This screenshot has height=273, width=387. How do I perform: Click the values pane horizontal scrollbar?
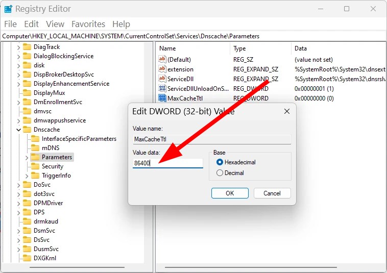tap(251, 267)
